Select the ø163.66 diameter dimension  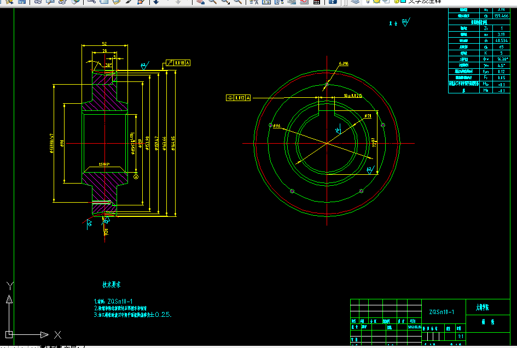(164, 144)
